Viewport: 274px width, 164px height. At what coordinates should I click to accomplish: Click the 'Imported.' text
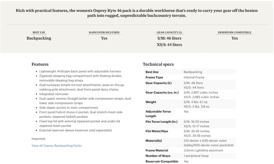39,139
